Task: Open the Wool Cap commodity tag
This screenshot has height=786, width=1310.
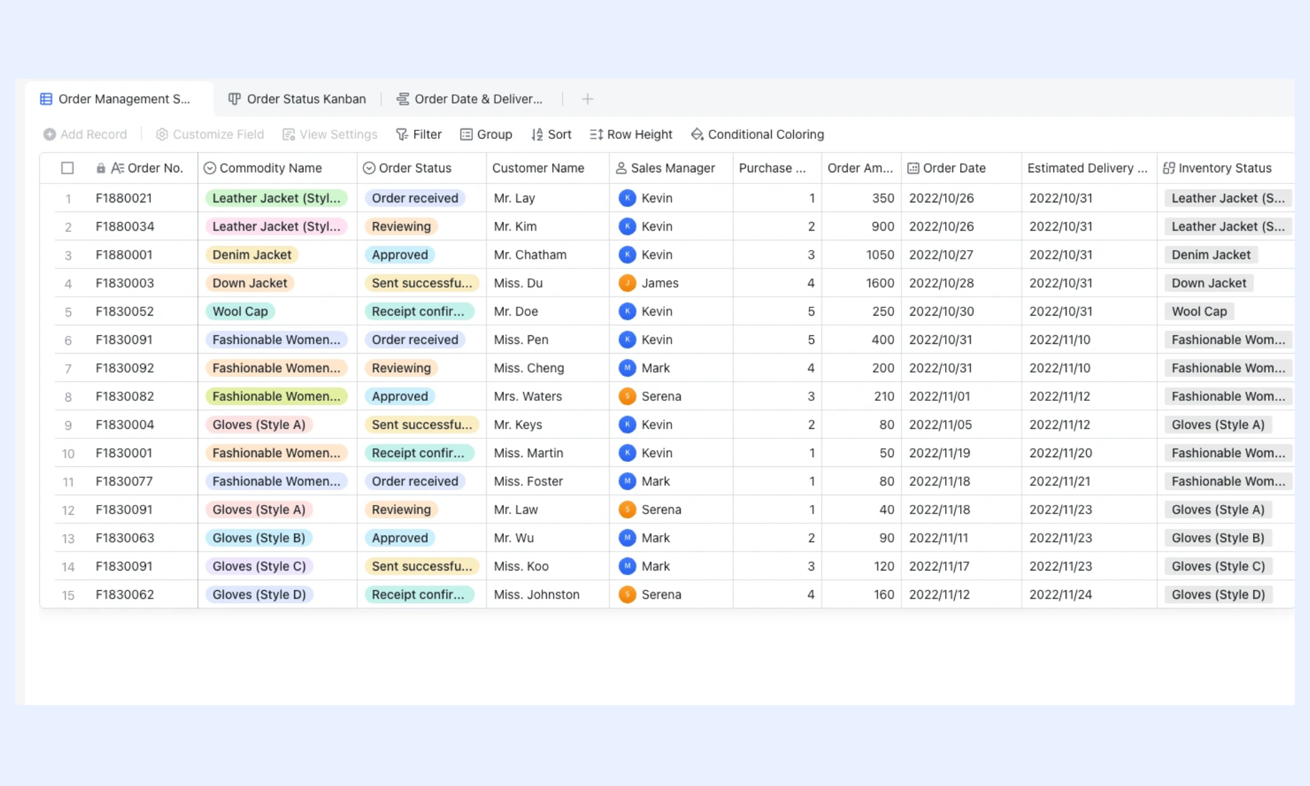Action: click(x=240, y=311)
